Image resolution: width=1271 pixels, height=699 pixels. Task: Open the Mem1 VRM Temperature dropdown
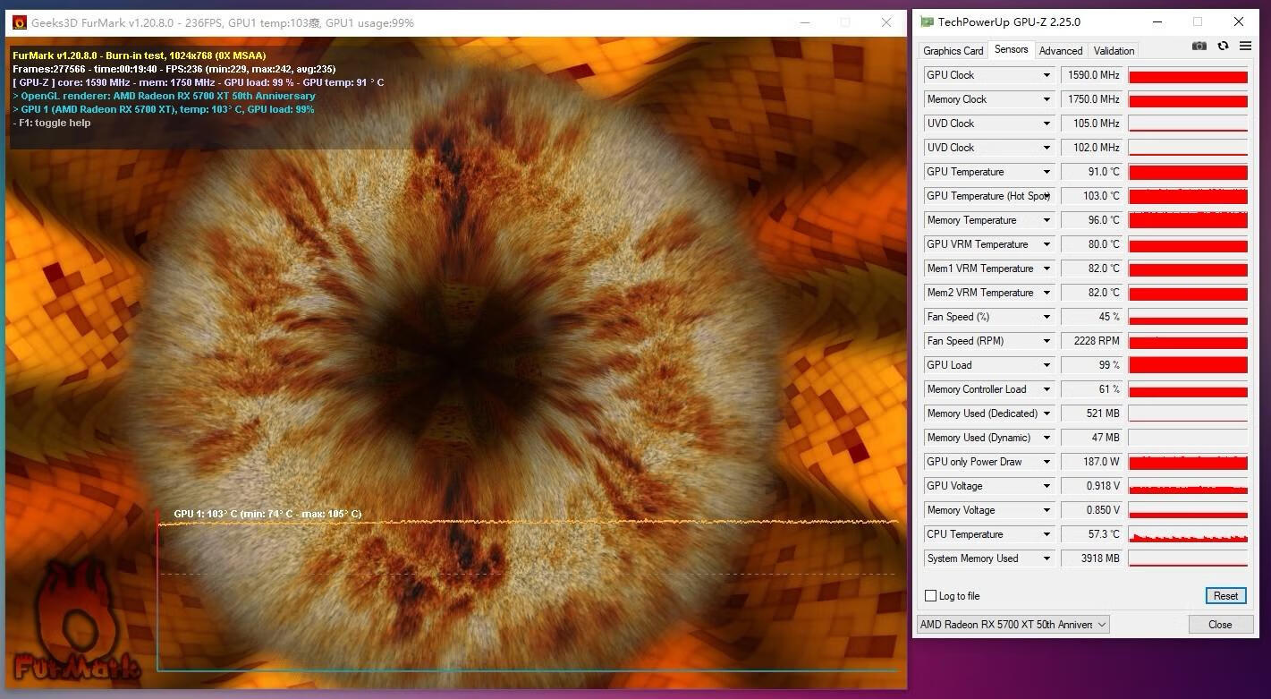point(1046,269)
